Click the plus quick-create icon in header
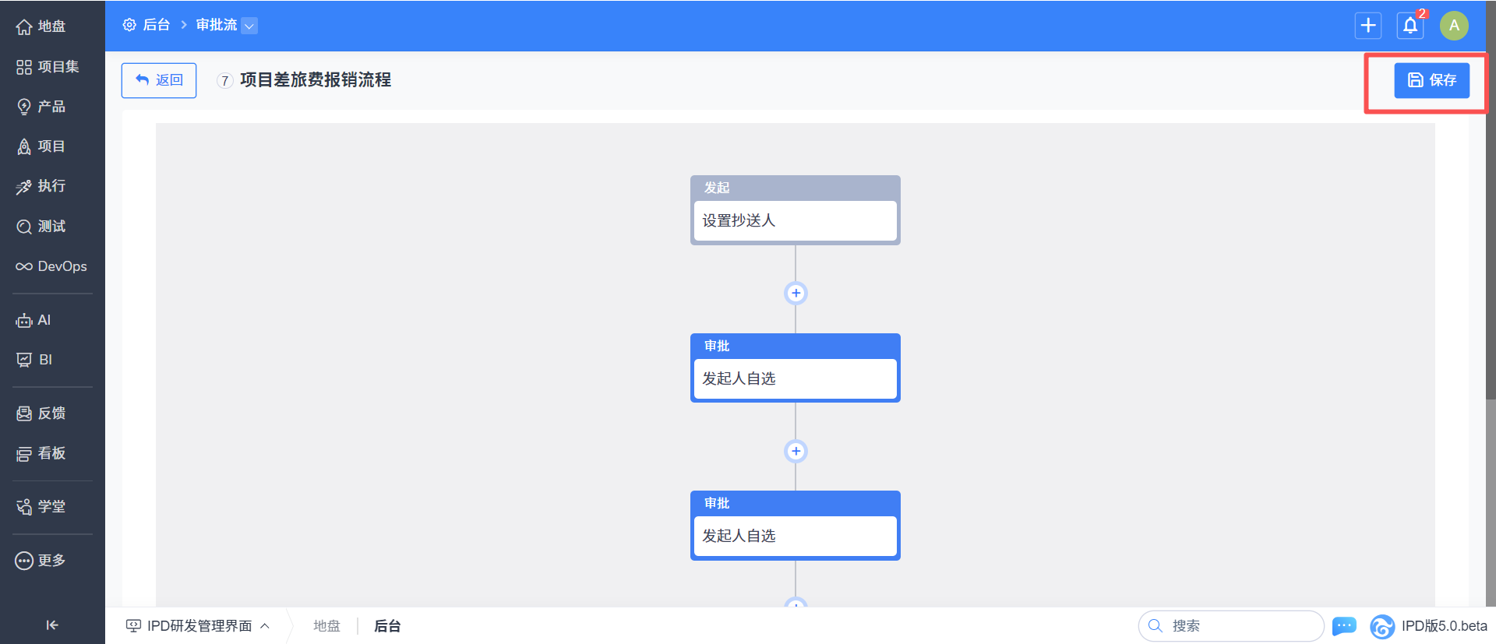 (1368, 26)
